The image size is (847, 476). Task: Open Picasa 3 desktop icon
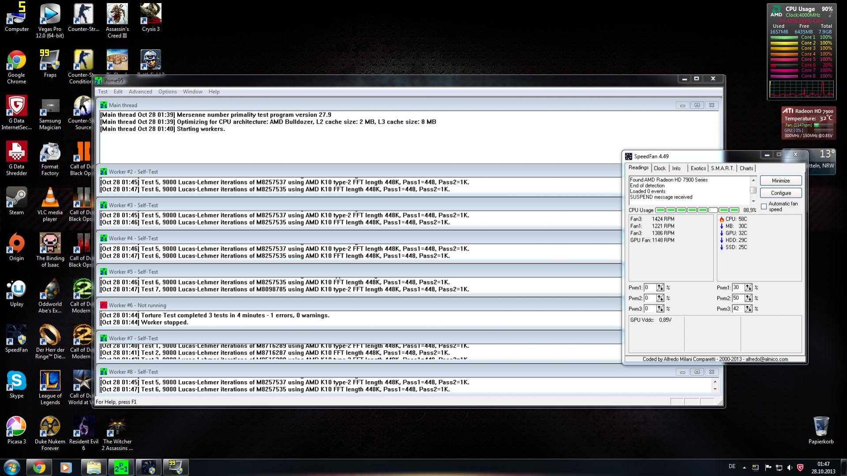(16, 431)
